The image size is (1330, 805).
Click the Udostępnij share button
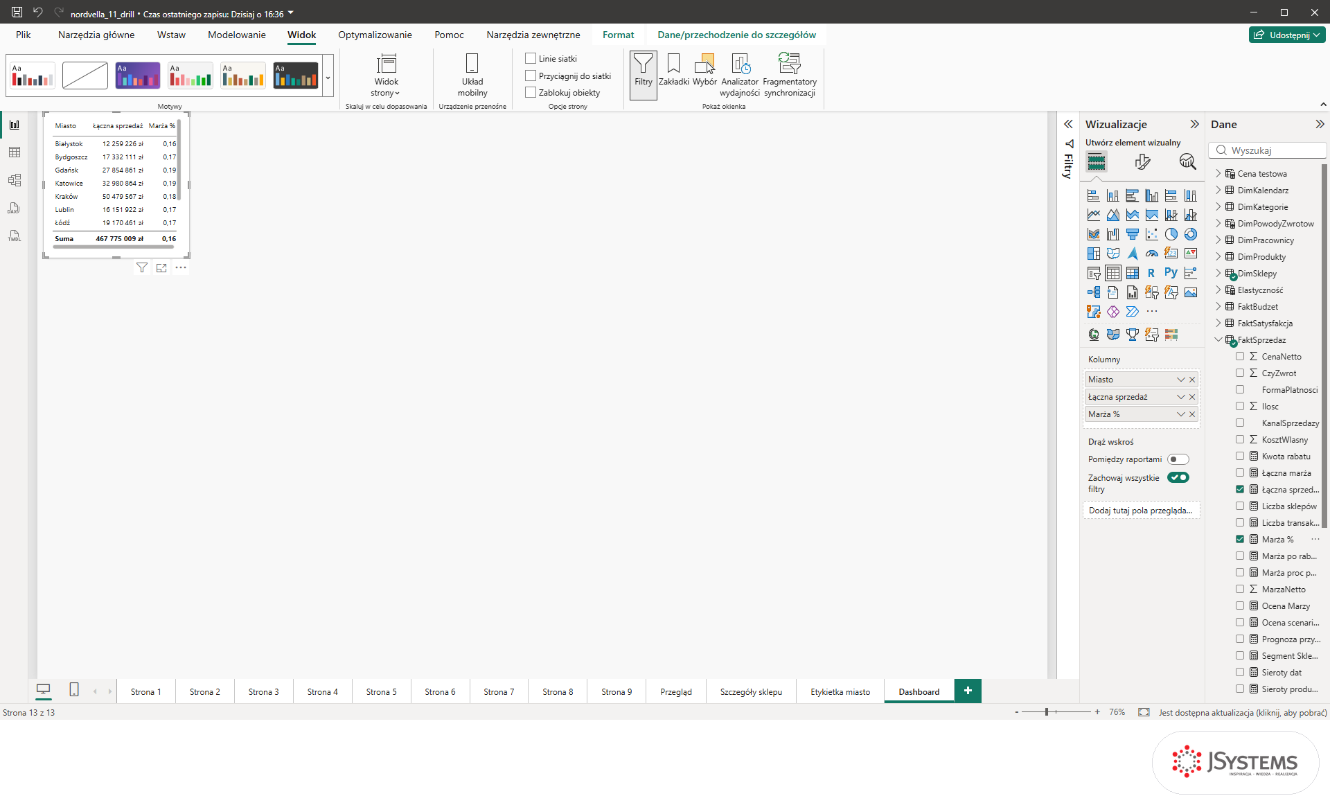click(1286, 35)
